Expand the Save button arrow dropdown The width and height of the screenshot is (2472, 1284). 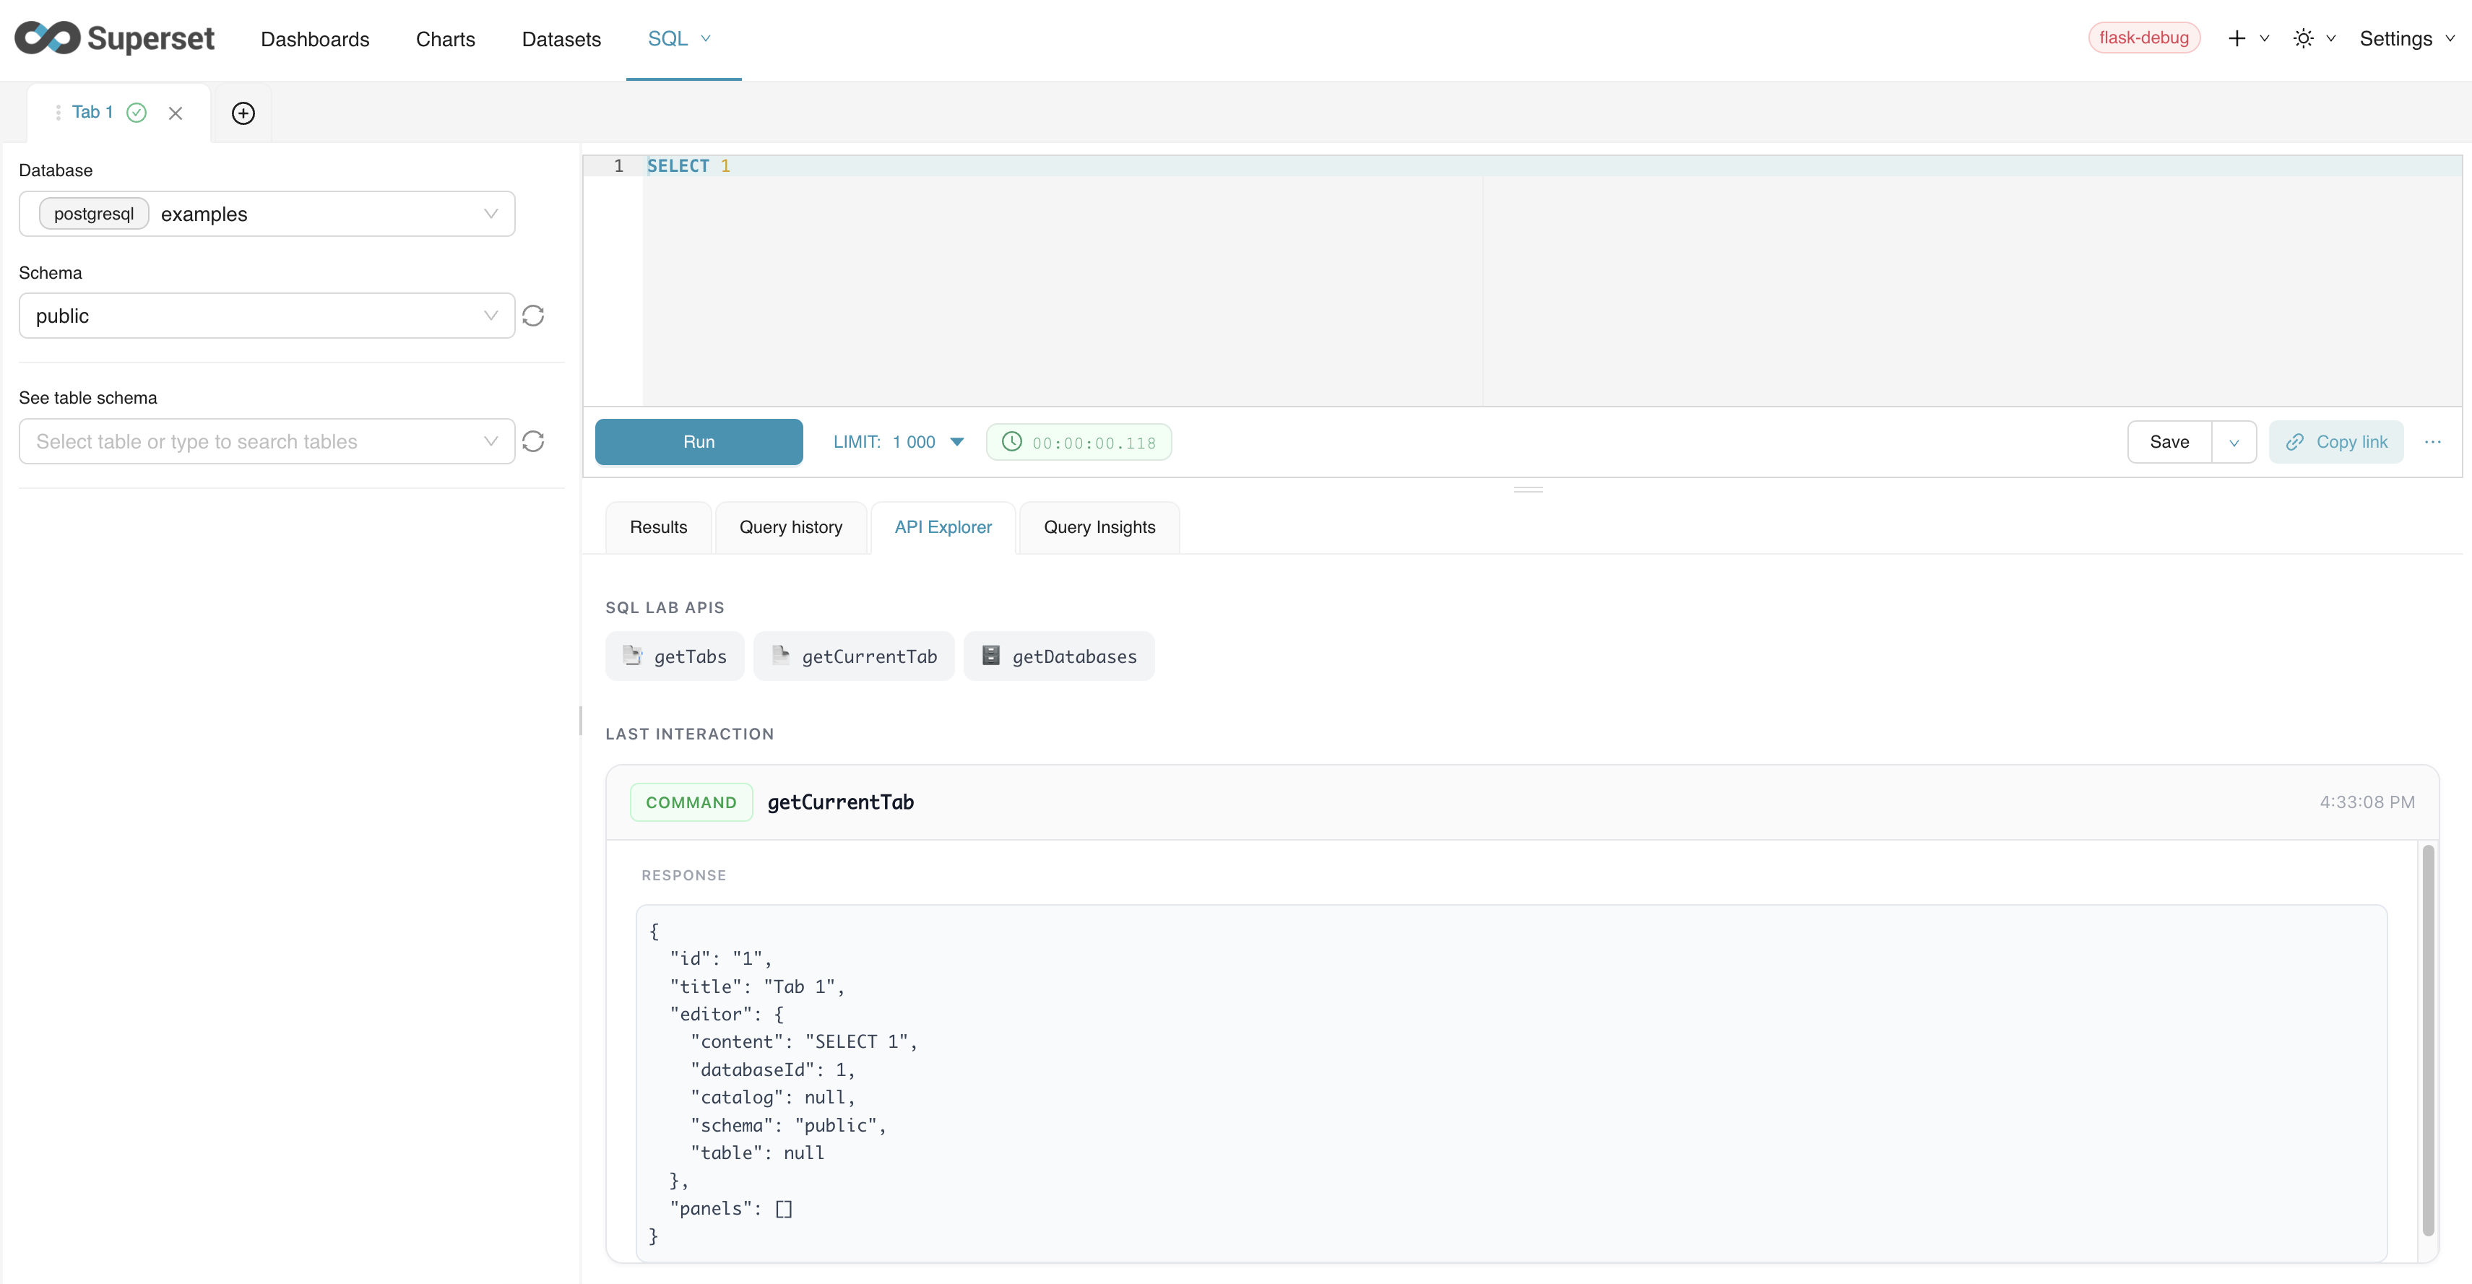pos(2234,443)
